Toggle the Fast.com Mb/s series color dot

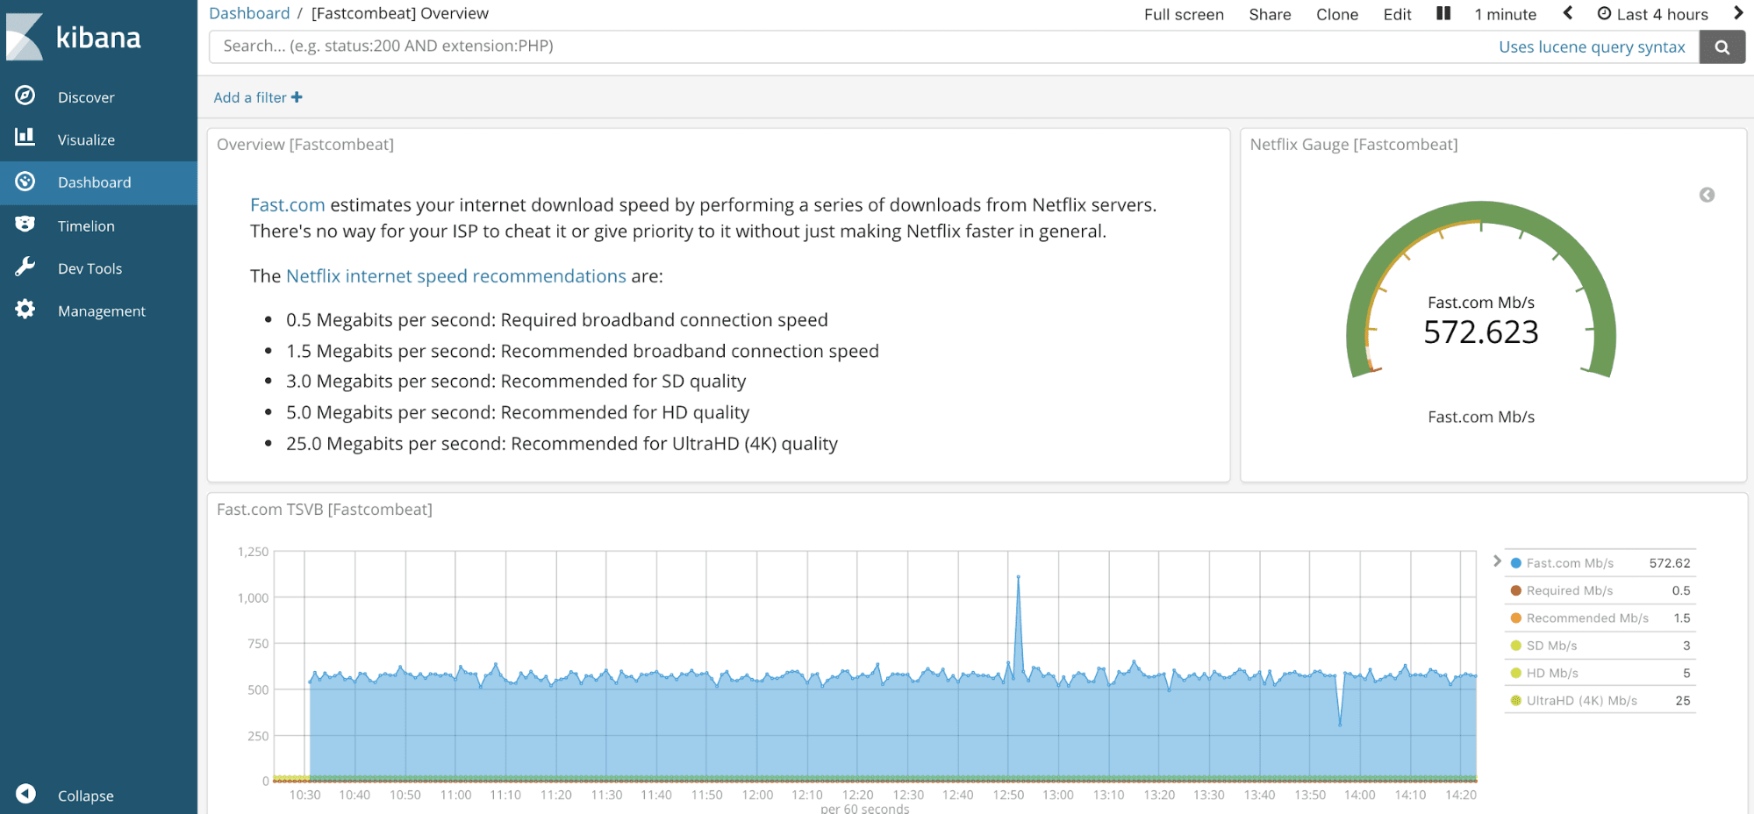1515,563
